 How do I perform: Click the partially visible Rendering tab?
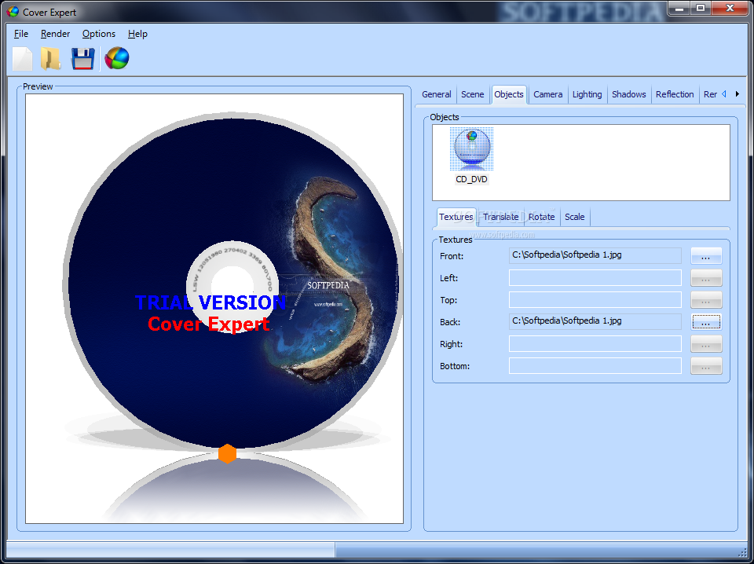pos(710,94)
